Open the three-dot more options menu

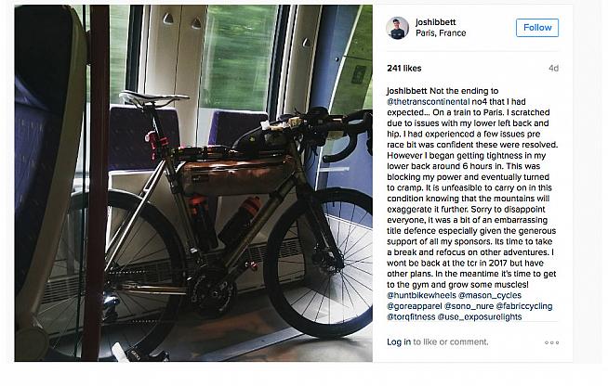[x=551, y=342]
